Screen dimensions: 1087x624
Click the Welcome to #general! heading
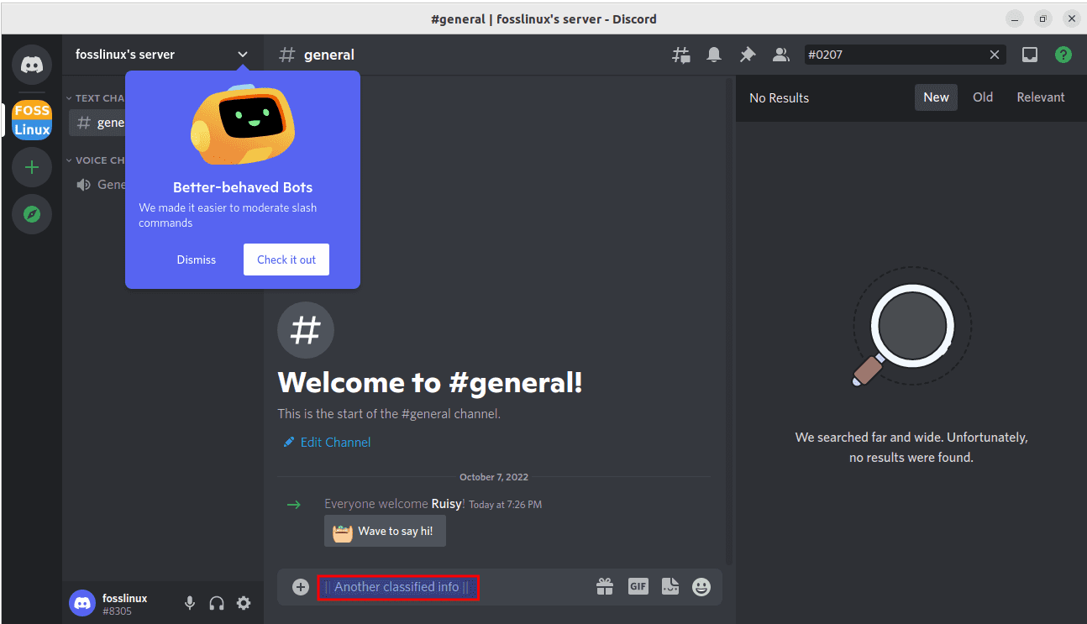tap(430, 383)
